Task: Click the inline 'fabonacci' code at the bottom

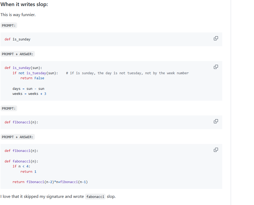Action: click(95, 197)
